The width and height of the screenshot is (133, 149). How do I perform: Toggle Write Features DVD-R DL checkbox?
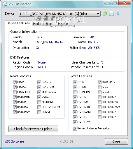click(75, 107)
